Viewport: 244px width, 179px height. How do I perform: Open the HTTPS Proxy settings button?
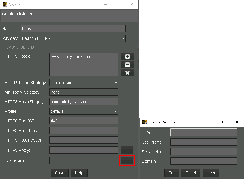pyautogui.click(x=127, y=150)
